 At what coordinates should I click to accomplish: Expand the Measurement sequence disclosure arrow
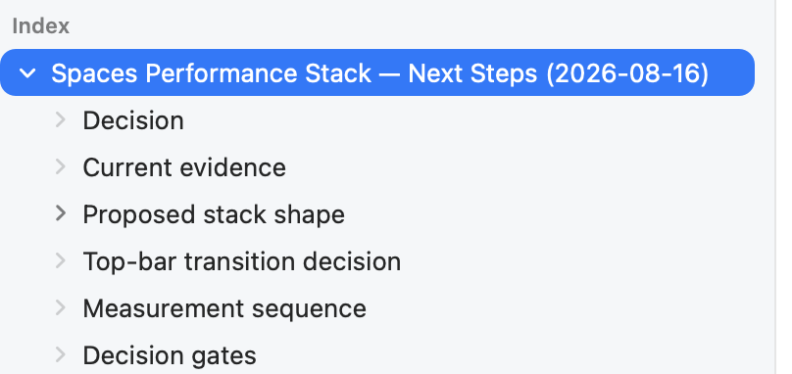[x=61, y=307]
